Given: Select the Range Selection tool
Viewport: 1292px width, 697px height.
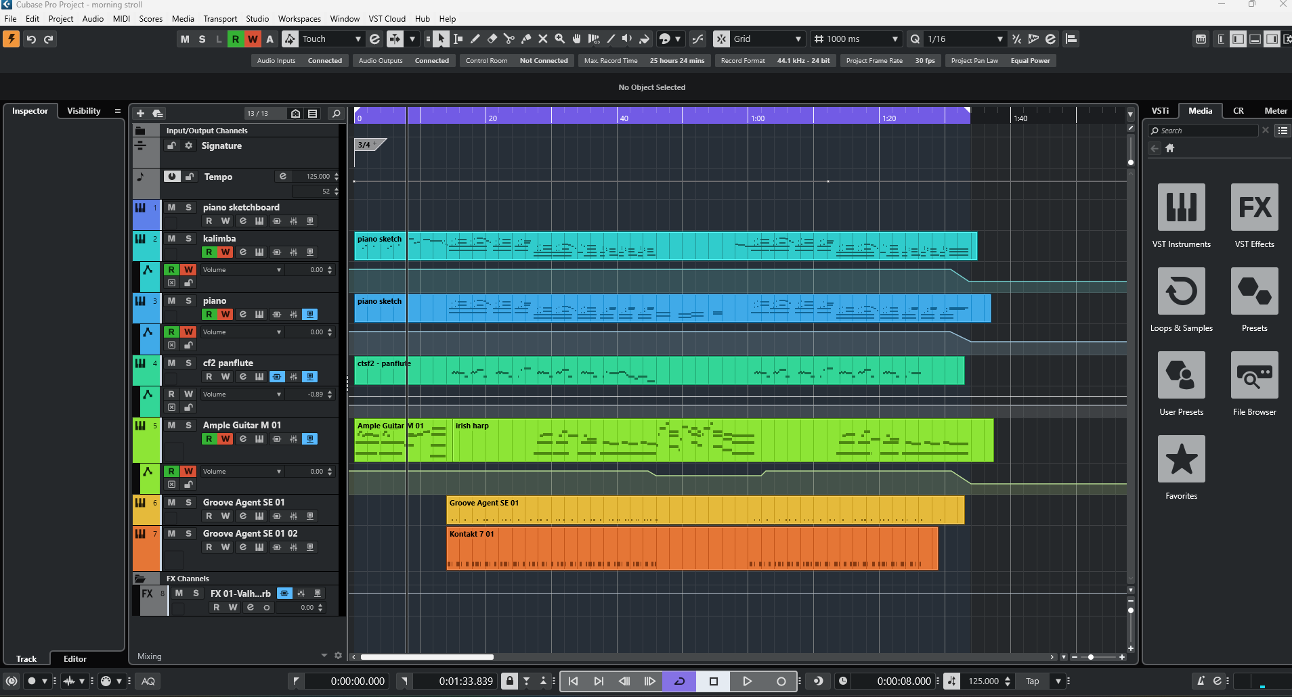Looking at the screenshot, I should (x=458, y=39).
